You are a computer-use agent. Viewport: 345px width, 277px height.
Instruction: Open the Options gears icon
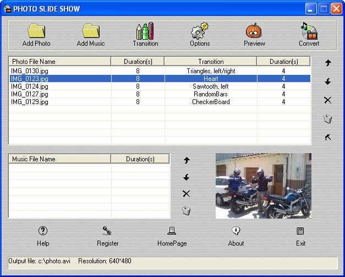coord(200,31)
